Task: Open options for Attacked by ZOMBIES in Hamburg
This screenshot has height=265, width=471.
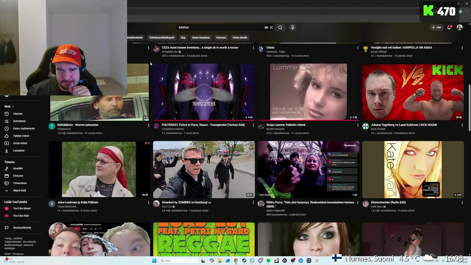Action: pyautogui.click(x=253, y=203)
